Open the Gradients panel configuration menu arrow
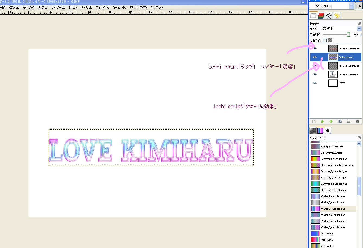The height and width of the screenshot is (248, 363). coord(359,138)
